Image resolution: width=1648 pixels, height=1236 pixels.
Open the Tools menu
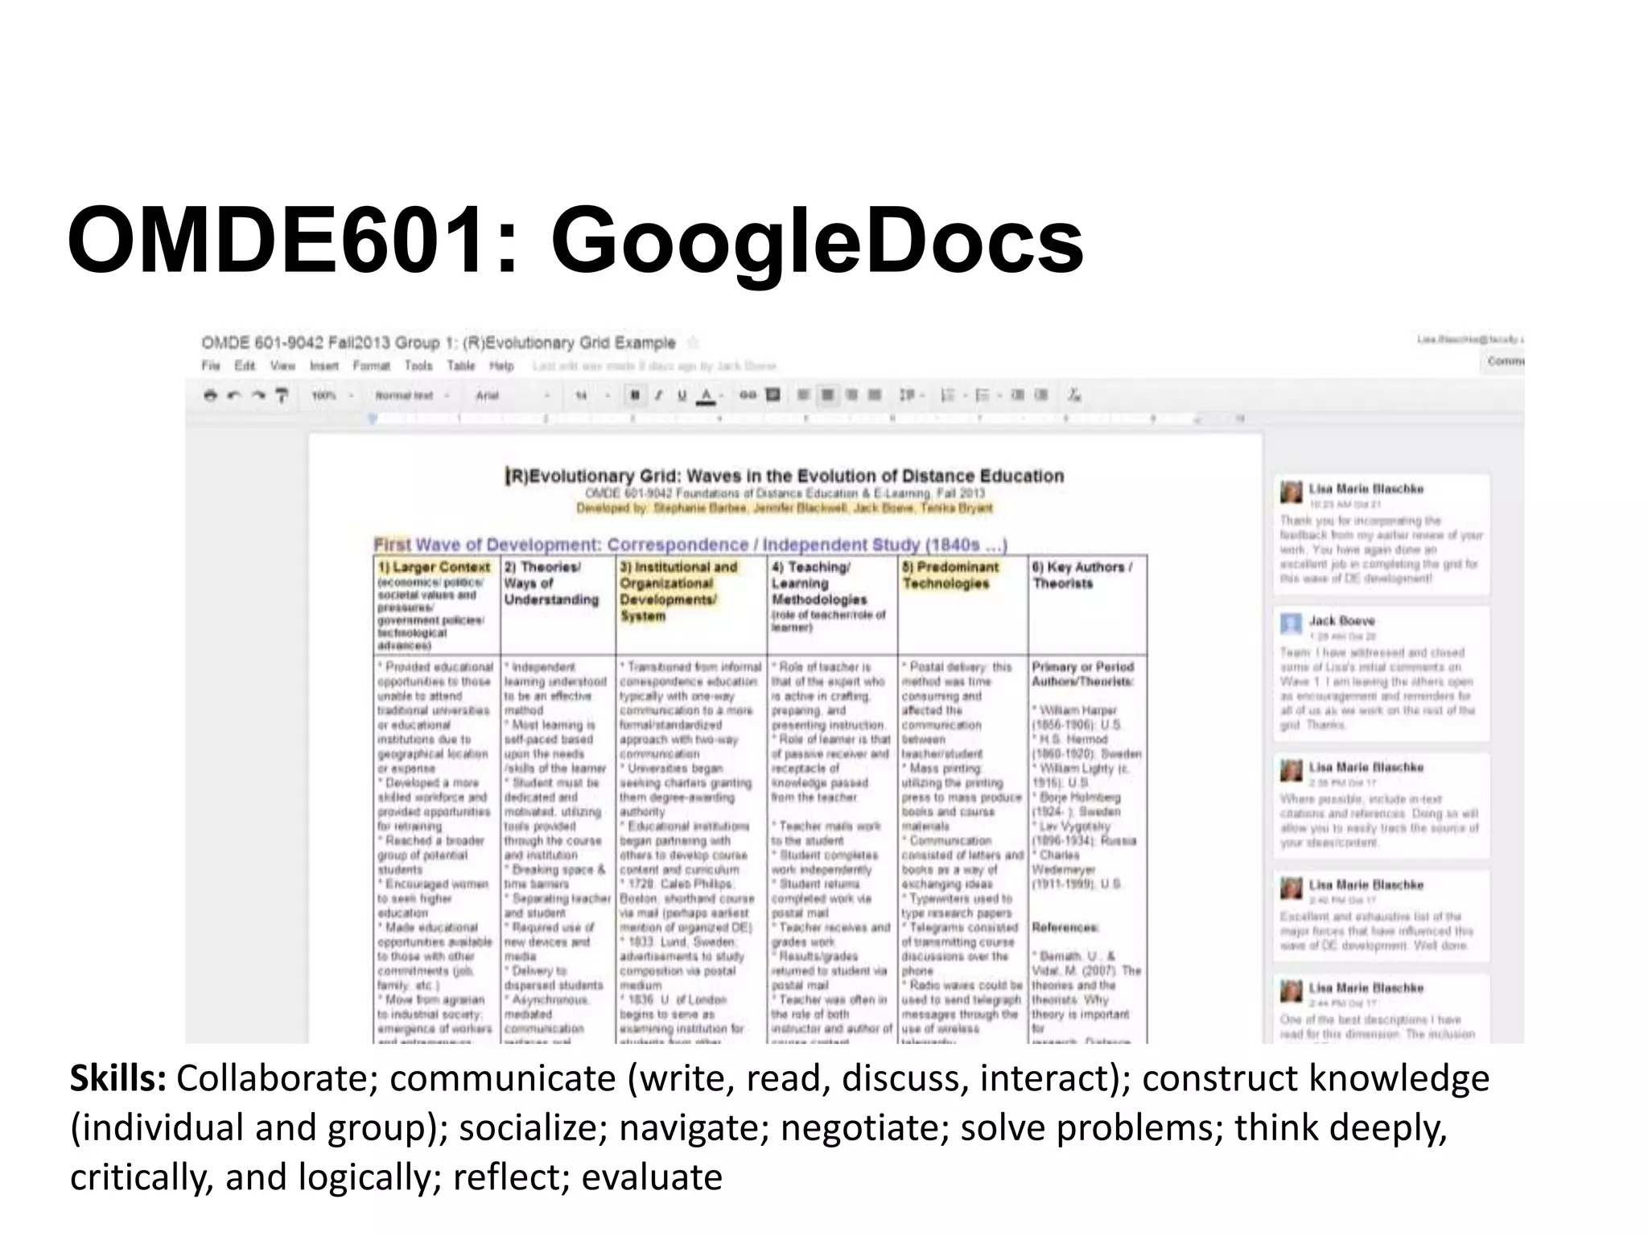click(x=418, y=366)
